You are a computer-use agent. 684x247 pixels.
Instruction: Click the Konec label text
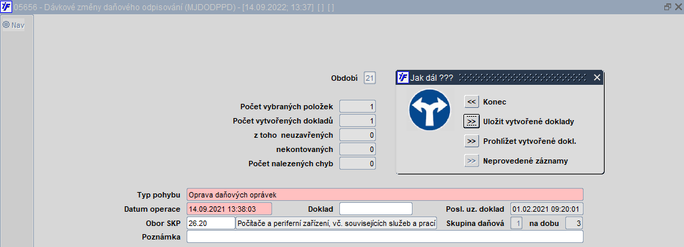click(495, 102)
